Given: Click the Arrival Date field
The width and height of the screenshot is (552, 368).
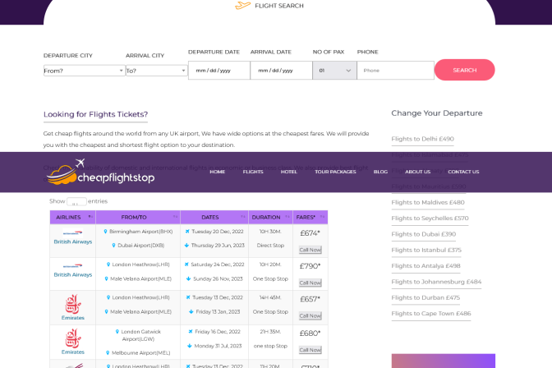Looking at the screenshot, I should (x=281, y=71).
